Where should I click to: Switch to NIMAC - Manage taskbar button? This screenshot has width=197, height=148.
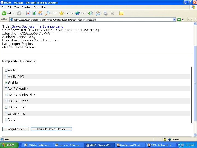(x=99, y=145)
